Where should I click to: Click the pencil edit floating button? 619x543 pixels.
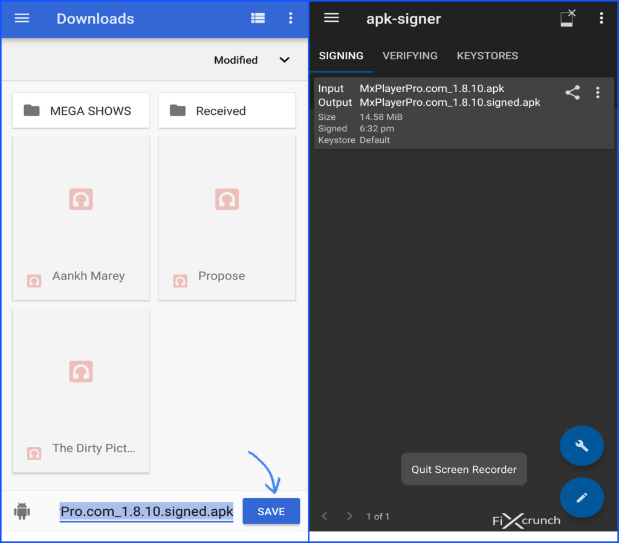click(582, 498)
